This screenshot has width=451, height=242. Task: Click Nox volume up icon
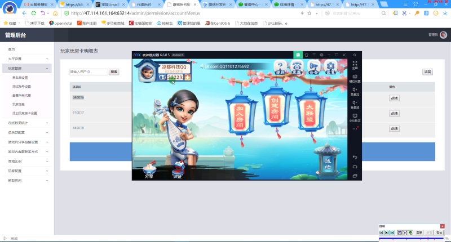(x=355, y=91)
